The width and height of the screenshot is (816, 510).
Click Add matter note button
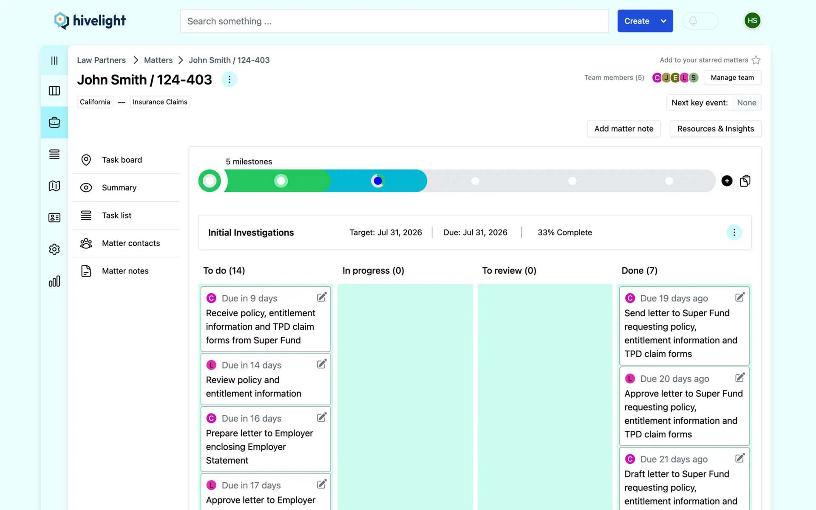624,129
